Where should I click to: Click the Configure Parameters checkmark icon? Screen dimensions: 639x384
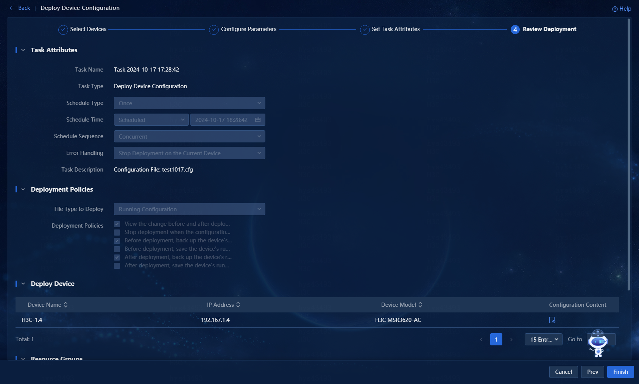click(214, 30)
